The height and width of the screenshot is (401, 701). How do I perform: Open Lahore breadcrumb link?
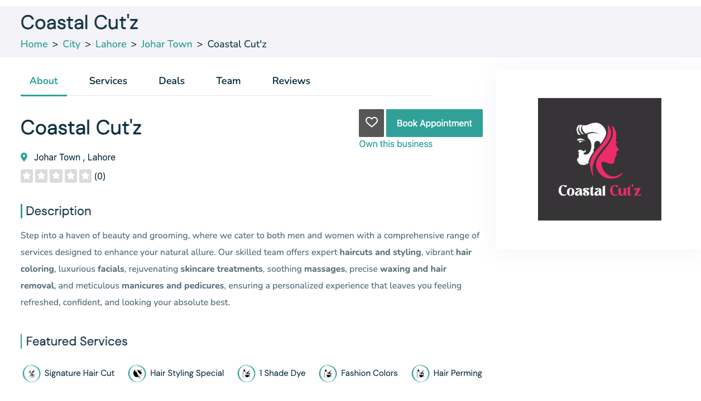[x=111, y=44]
